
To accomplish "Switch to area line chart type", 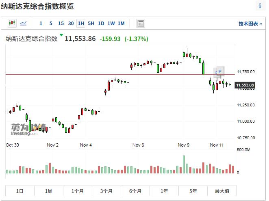I will [24, 24].
